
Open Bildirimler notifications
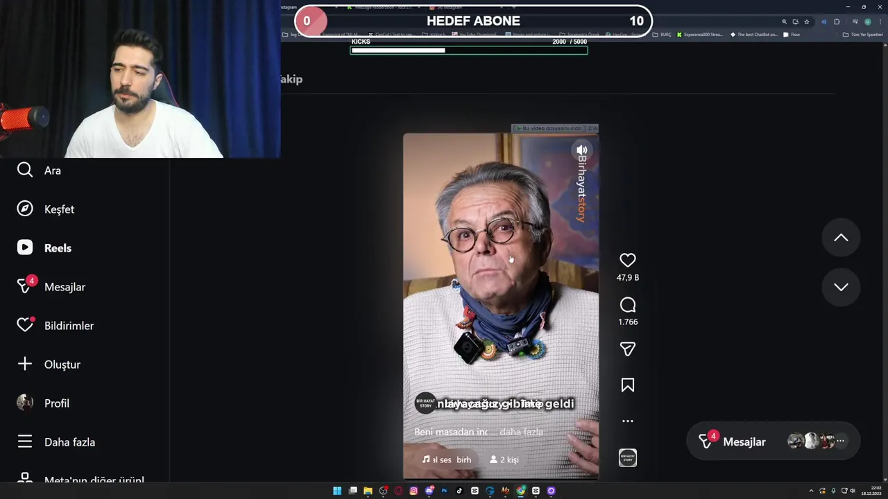[x=55, y=326]
